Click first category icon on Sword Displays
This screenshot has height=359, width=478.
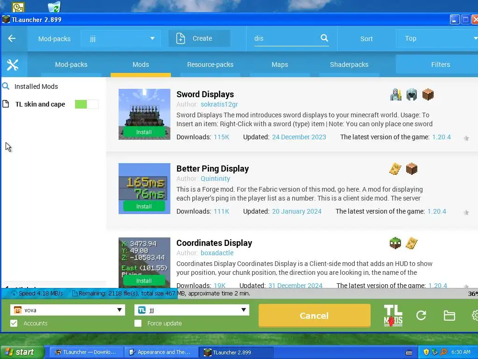click(x=396, y=94)
